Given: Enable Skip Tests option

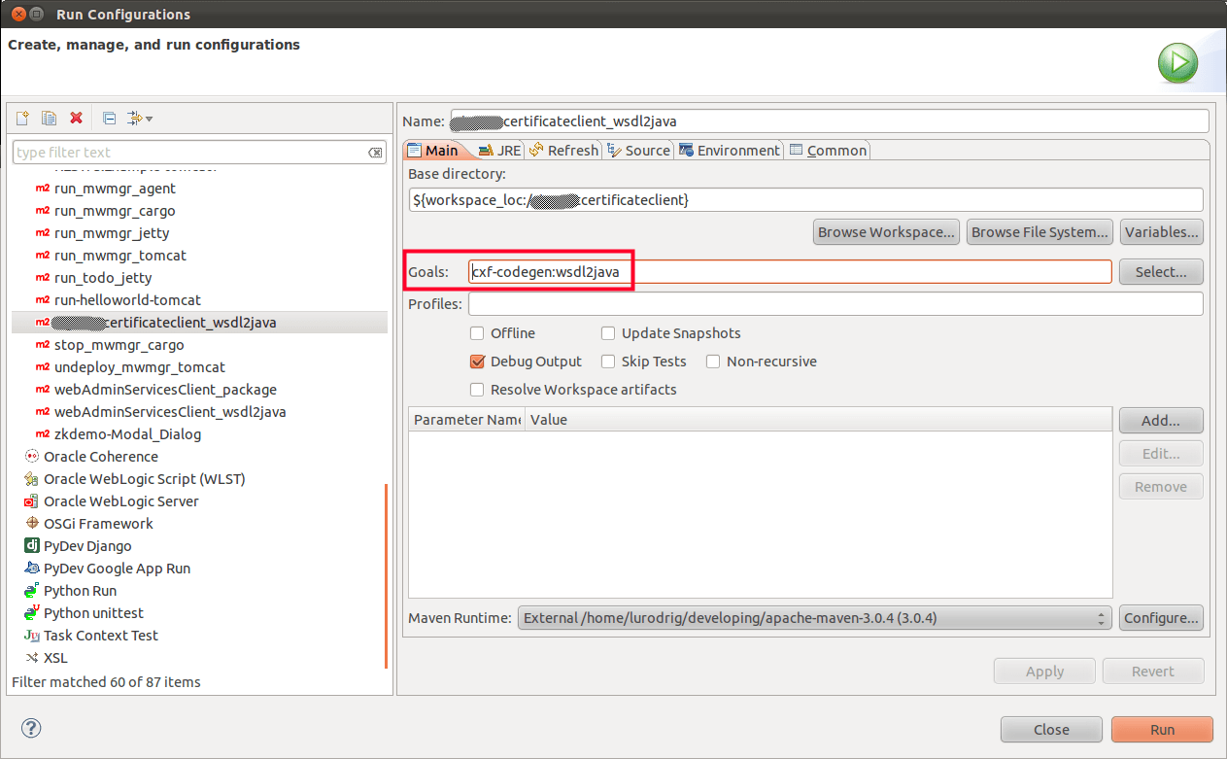Looking at the screenshot, I should [608, 361].
